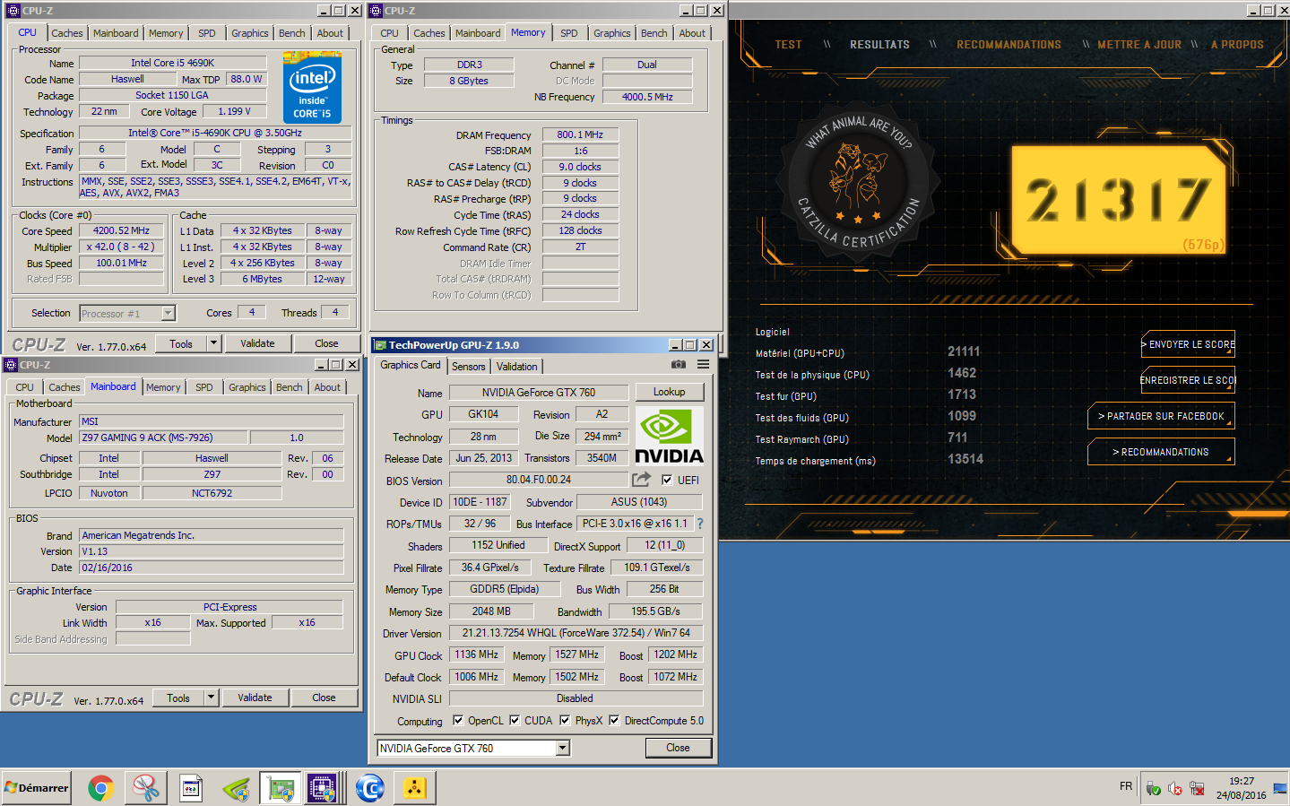Click the muted volume tray icon

[x=1175, y=789]
